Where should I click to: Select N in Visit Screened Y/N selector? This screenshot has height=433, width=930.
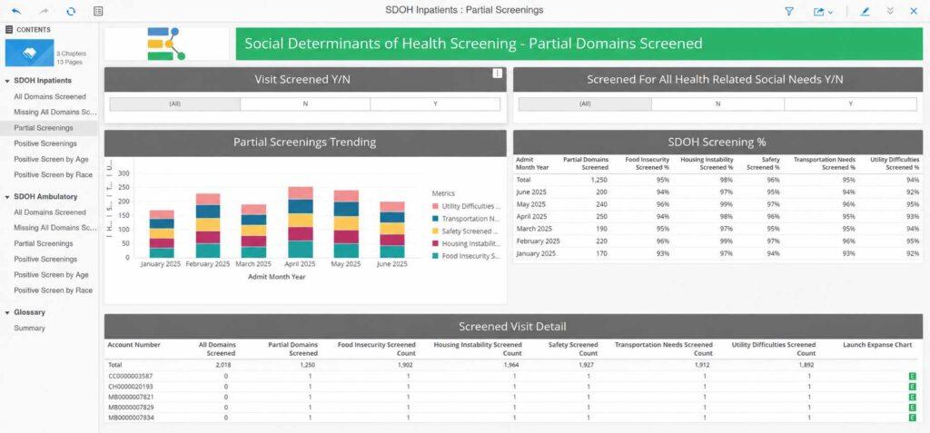pyautogui.click(x=305, y=103)
